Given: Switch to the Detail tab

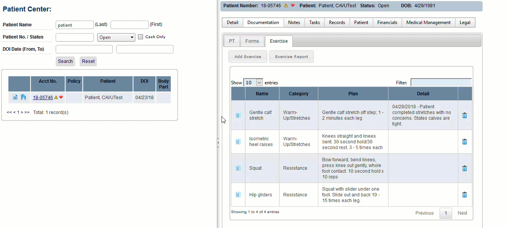Looking at the screenshot, I should coord(233,22).
